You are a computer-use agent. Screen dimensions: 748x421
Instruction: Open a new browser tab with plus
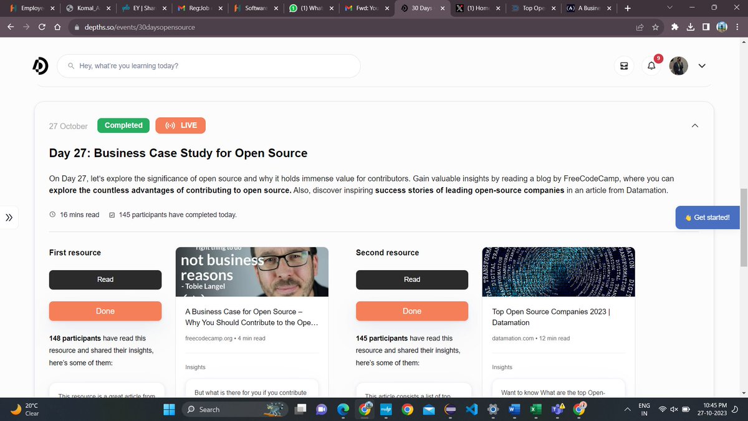point(627,8)
